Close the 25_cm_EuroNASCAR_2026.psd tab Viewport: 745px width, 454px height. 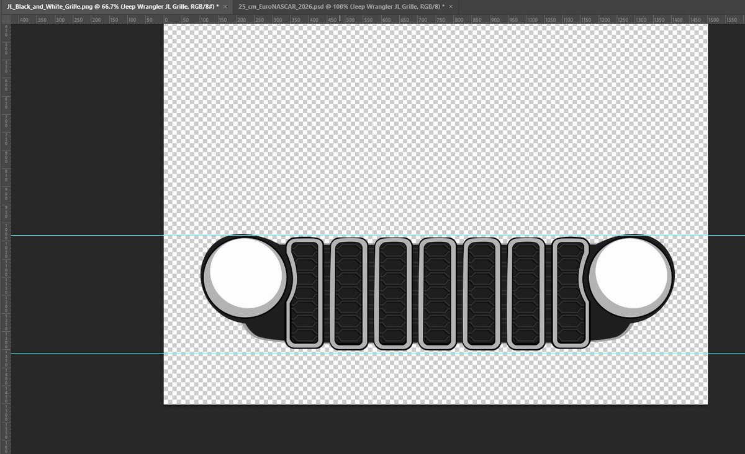(450, 6)
